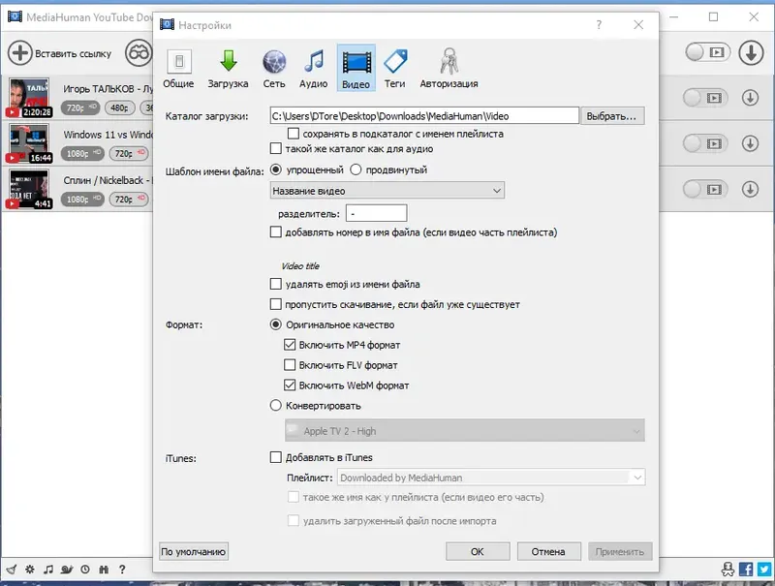Expand the Название видео dropdown
This screenshot has width=775, height=586.
387,191
